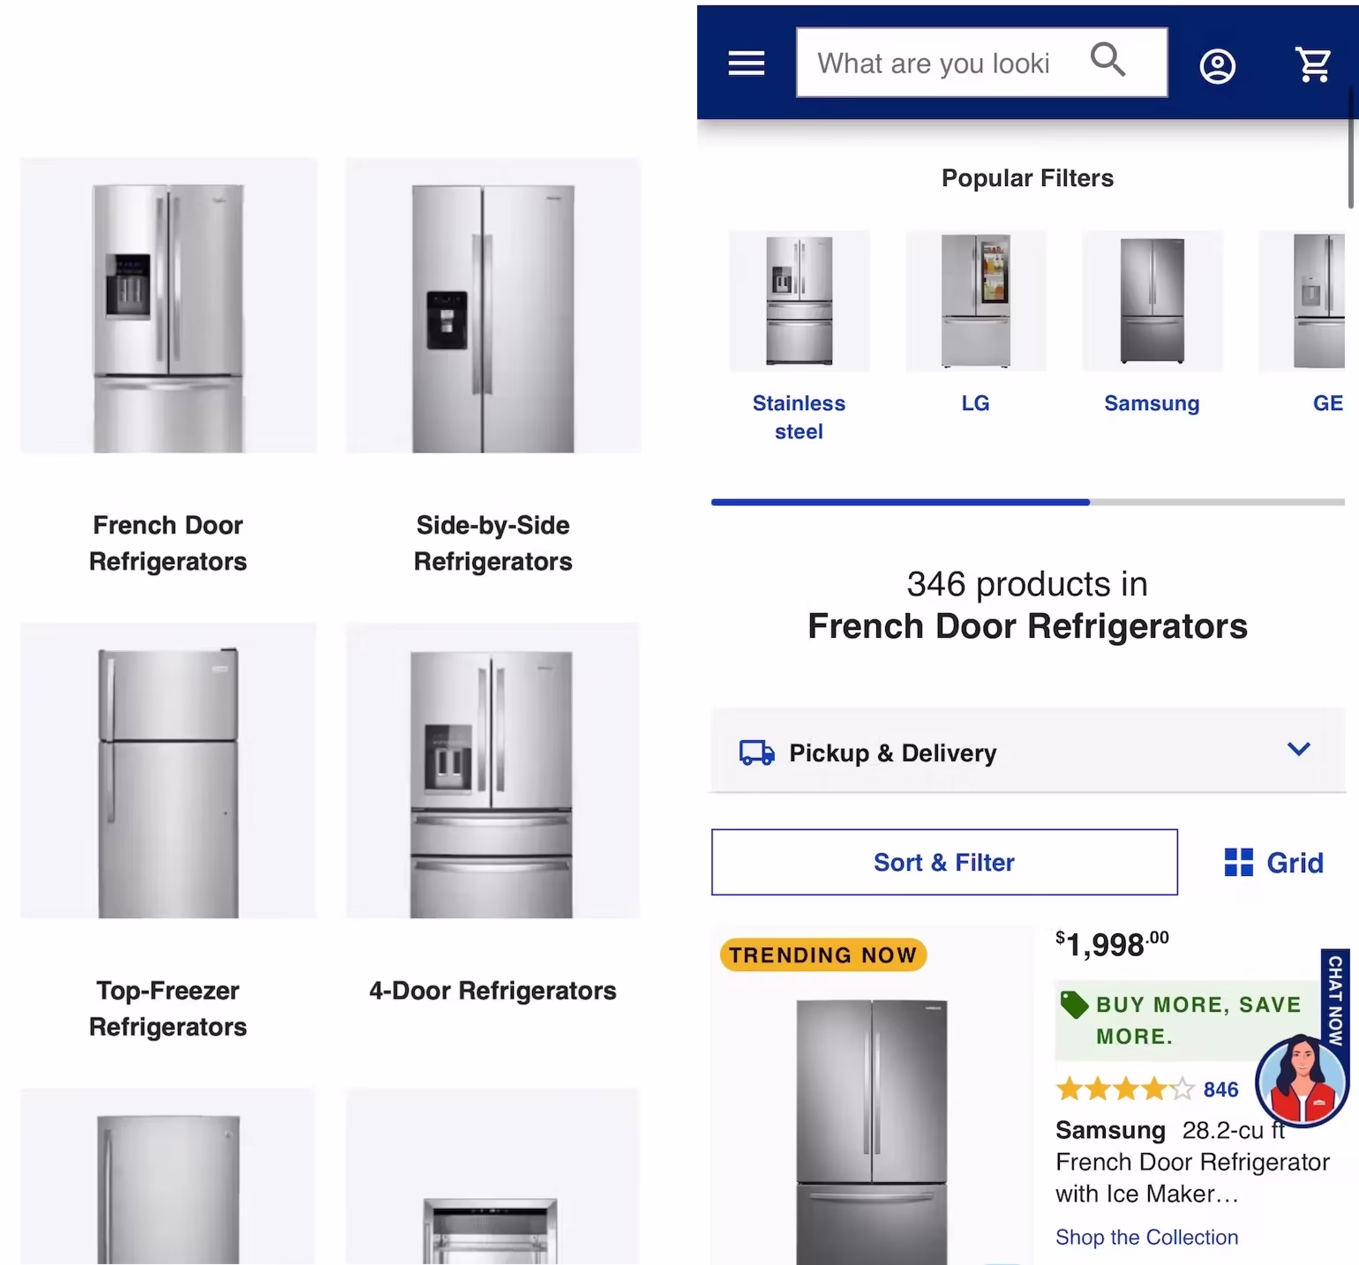
Task: View the shopping cart
Action: [x=1313, y=65]
